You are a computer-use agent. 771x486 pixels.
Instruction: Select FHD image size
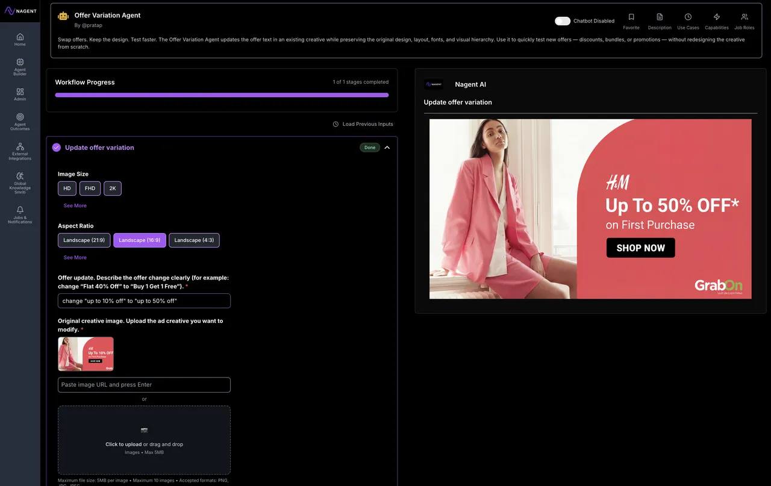pos(90,188)
